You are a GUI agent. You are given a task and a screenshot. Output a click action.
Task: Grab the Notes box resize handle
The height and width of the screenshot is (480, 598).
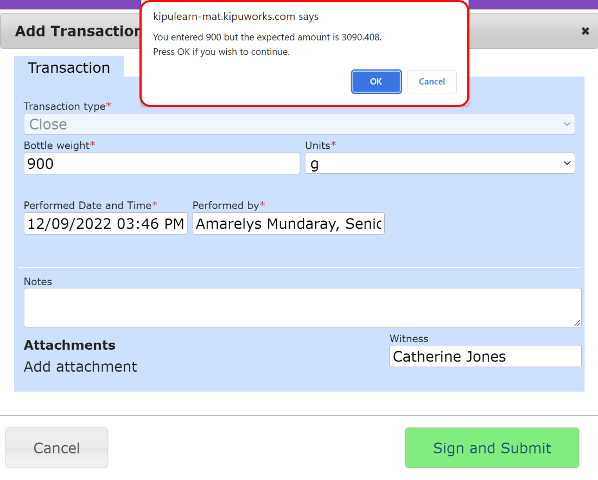pyautogui.click(x=577, y=323)
